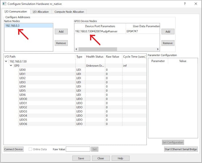Select native node 192.168.0.3
The height and width of the screenshot is (163, 202).
[11, 26]
